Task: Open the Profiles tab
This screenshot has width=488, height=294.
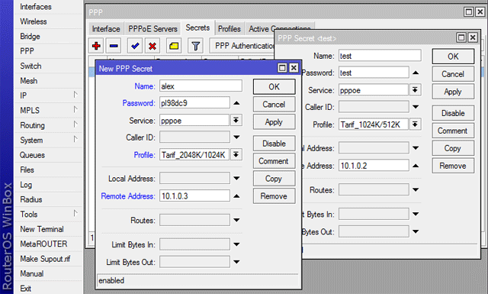Action: [x=230, y=29]
